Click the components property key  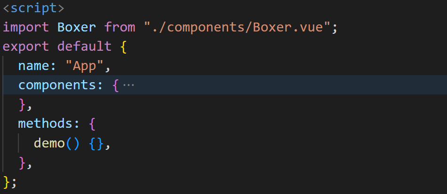click(x=57, y=85)
